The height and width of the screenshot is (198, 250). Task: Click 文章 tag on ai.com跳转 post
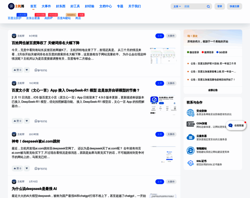(160, 134)
